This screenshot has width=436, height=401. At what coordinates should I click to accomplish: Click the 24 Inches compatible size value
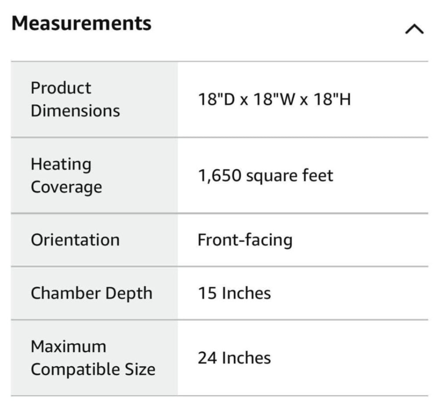pos(234,358)
